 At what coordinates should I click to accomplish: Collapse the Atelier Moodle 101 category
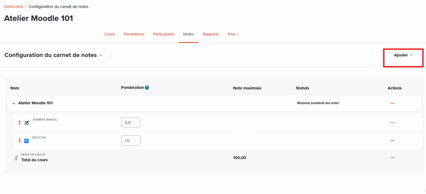tap(14, 103)
